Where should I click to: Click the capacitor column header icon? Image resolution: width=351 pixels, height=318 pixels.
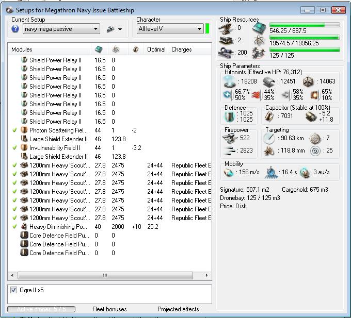135,49
